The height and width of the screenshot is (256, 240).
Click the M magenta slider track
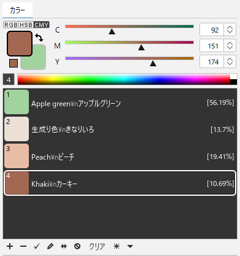(130, 42)
